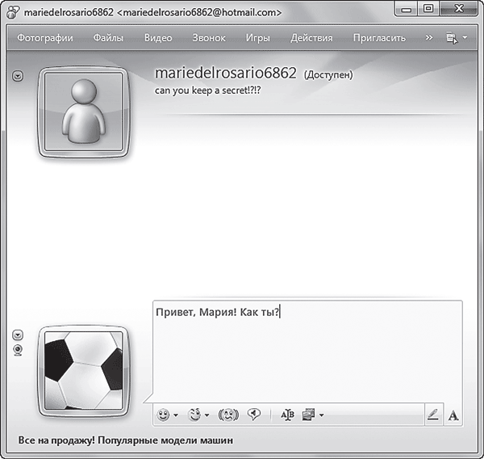Expand the wink dropdown arrow
The image size is (484, 459).
pyautogui.click(x=207, y=415)
